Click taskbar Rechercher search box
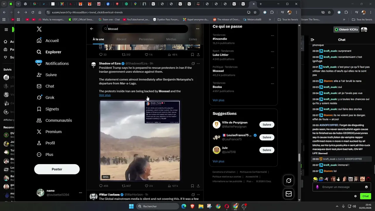Viewport: 375px width, 211px height. pos(157,206)
